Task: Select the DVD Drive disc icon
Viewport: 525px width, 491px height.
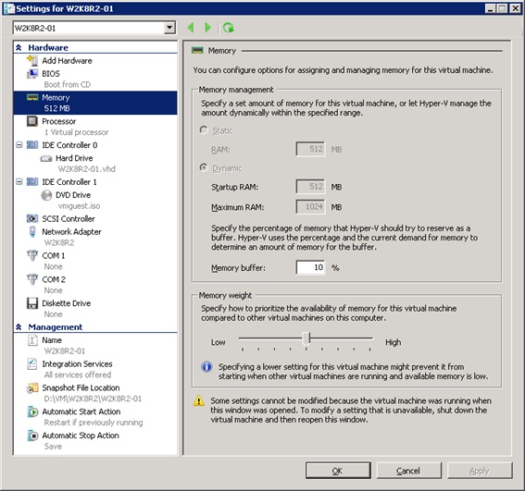Action: [x=46, y=195]
